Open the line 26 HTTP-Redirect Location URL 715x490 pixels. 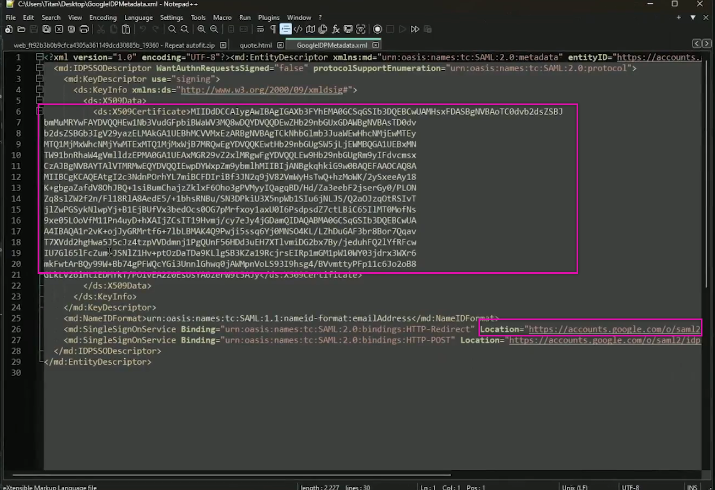615,329
